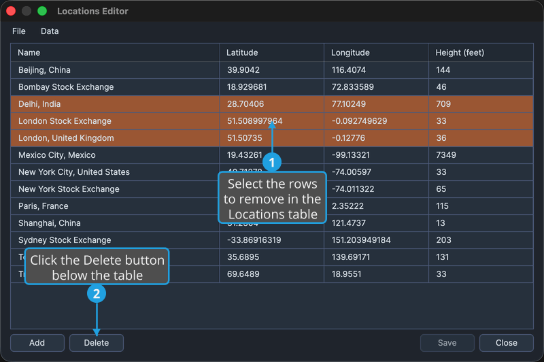Select the Sydney Stock Exchange row
Image resolution: width=544 pixels, height=362 pixels.
[x=271, y=240]
